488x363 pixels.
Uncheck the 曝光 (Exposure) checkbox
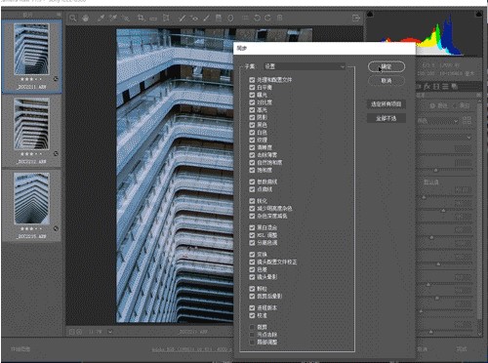[252, 95]
